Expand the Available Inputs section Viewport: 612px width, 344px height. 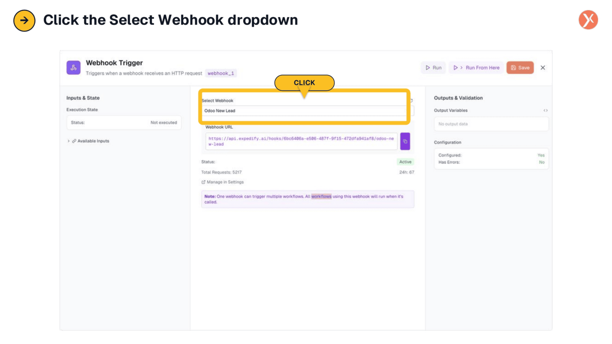pos(88,141)
